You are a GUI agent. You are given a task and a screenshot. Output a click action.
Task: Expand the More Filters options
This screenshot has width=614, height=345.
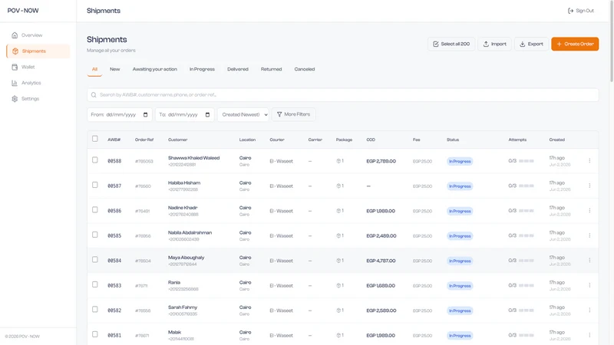click(x=293, y=114)
